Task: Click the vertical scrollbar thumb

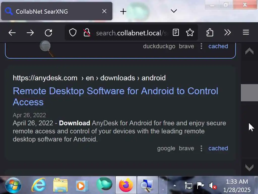Action: [x=249, y=93]
